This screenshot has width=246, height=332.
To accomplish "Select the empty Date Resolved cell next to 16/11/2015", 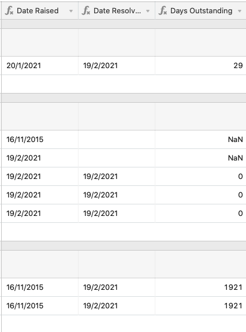I will [117, 139].
